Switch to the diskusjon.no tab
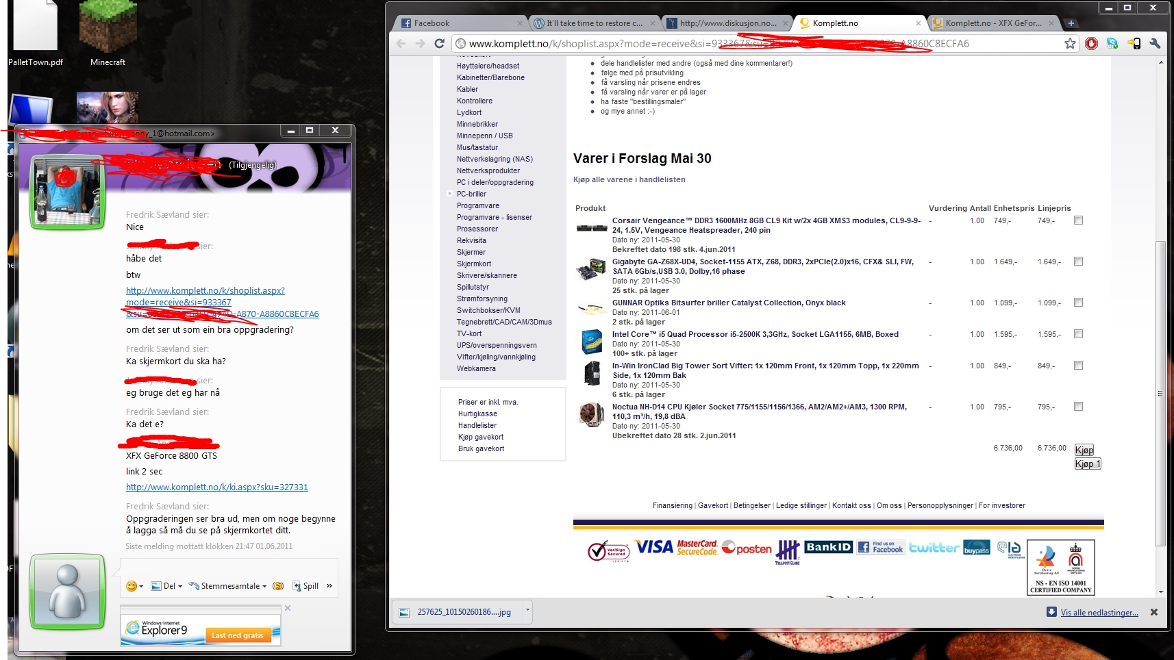The height and width of the screenshot is (660, 1174). pos(727,23)
